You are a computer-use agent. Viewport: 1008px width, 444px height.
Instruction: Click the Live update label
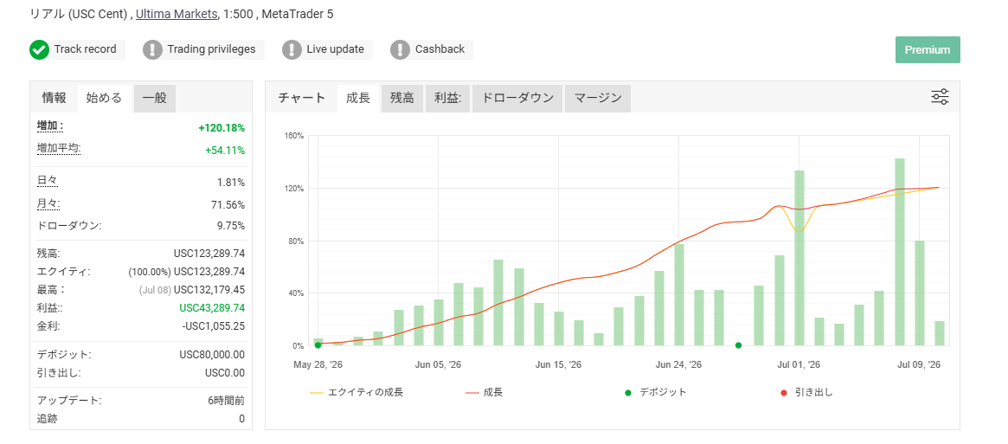(x=335, y=49)
